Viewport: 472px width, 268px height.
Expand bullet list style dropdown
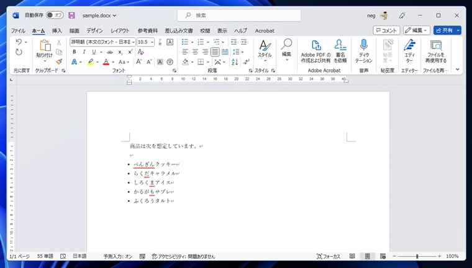192,42
